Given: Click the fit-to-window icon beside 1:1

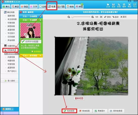Looking at the screenshot, I should [x=101, y=17].
